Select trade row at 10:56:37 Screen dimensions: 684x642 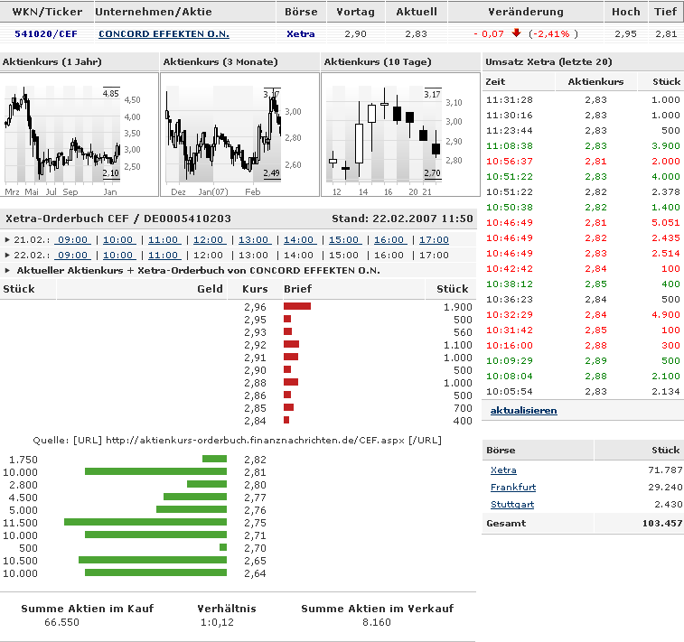tap(583, 161)
